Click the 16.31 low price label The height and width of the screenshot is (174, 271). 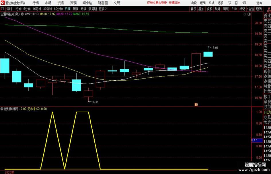(x=95, y=102)
